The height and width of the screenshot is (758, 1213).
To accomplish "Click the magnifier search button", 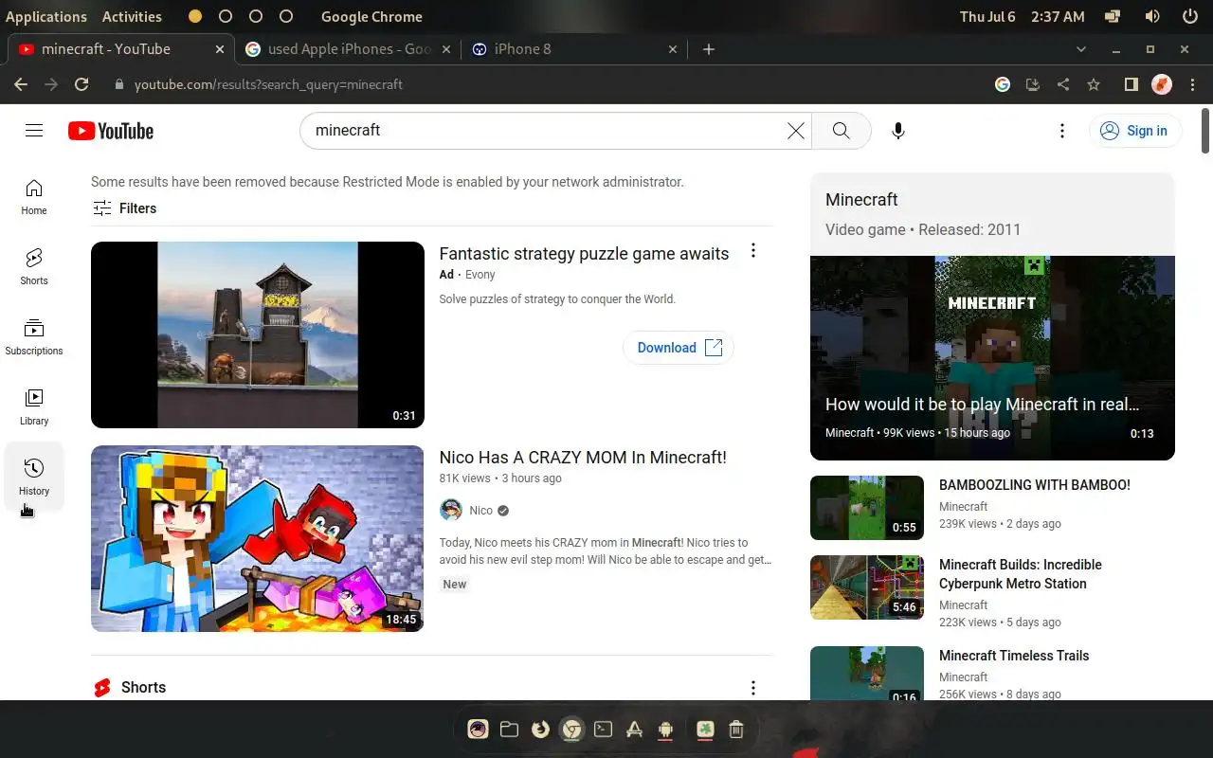I will click(841, 131).
